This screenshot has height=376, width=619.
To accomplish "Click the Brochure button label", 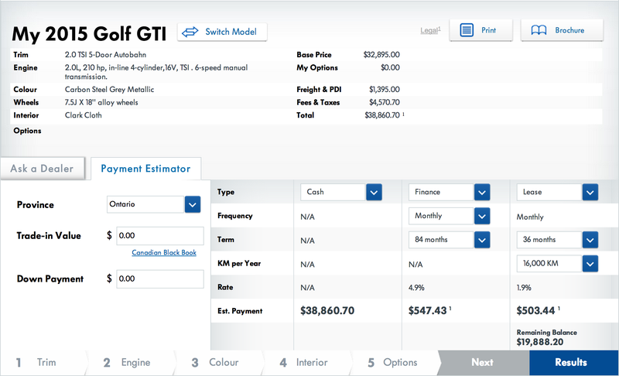I will coord(569,30).
